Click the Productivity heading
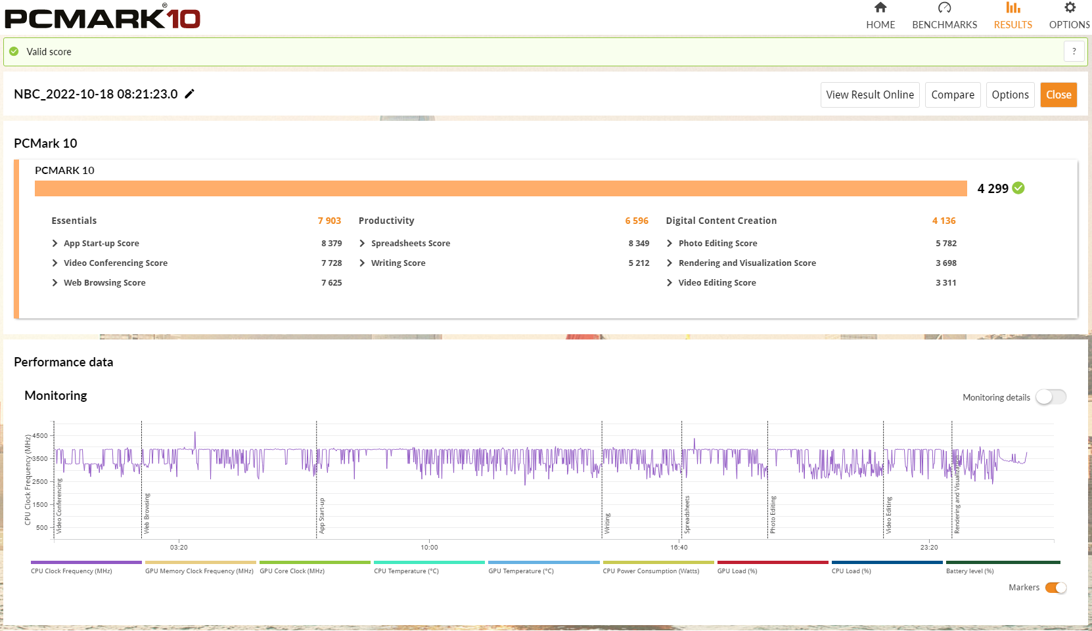Viewport: 1092px width, 631px height. pos(386,221)
